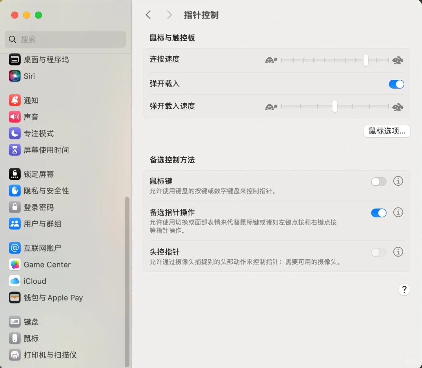The height and width of the screenshot is (368, 422).
Task: Click the Game Center icon
Action: pos(15,264)
